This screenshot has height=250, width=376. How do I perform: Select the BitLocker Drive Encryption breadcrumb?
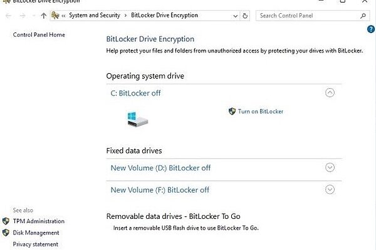[164, 15]
